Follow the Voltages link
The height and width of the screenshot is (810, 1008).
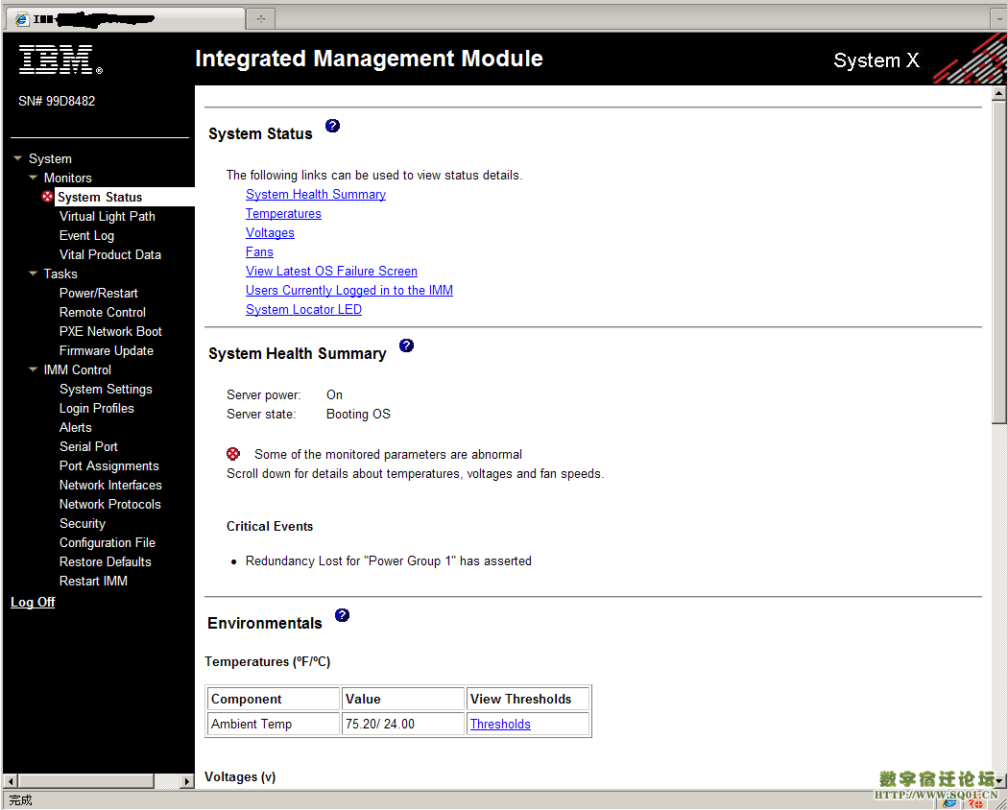pyautogui.click(x=270, y=232)
